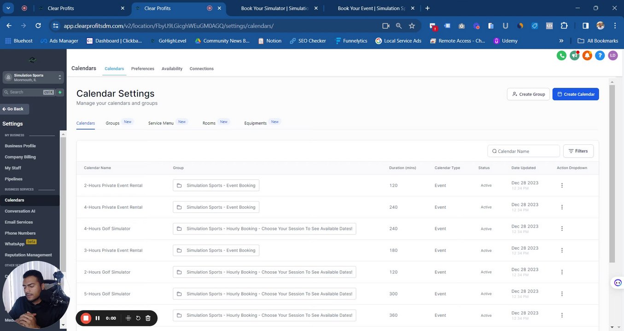Switch to Book Your Simulator browser tab
Image resolution: width=624 pixels, height=331 pixels.
(x=274, y=8)
